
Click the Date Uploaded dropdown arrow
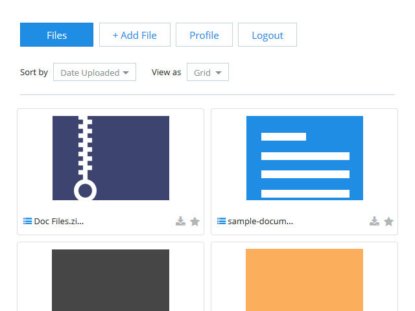coord(126,73)
